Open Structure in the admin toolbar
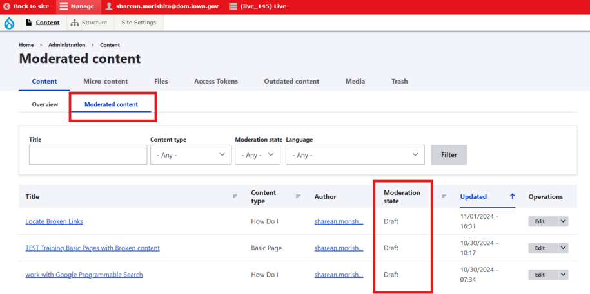Image resolution: width=590 pixels, height=294 pixels. [89, 23]
